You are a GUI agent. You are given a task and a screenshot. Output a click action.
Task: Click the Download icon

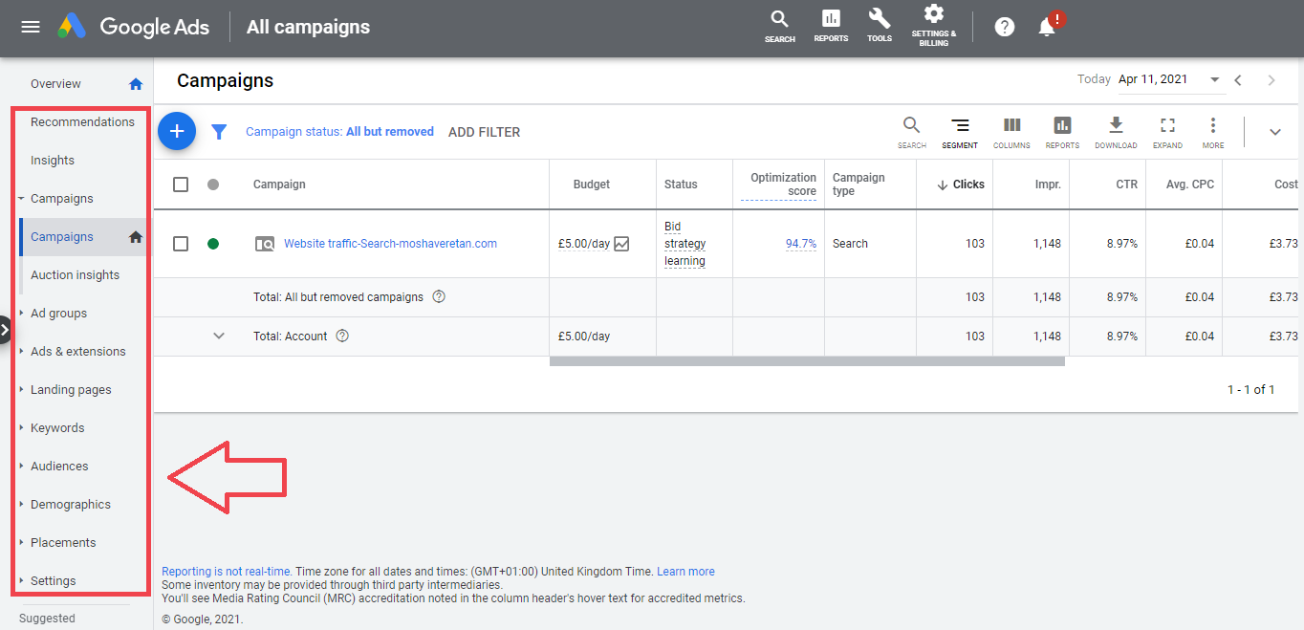pyautogui.click(x=1116, y=132)
